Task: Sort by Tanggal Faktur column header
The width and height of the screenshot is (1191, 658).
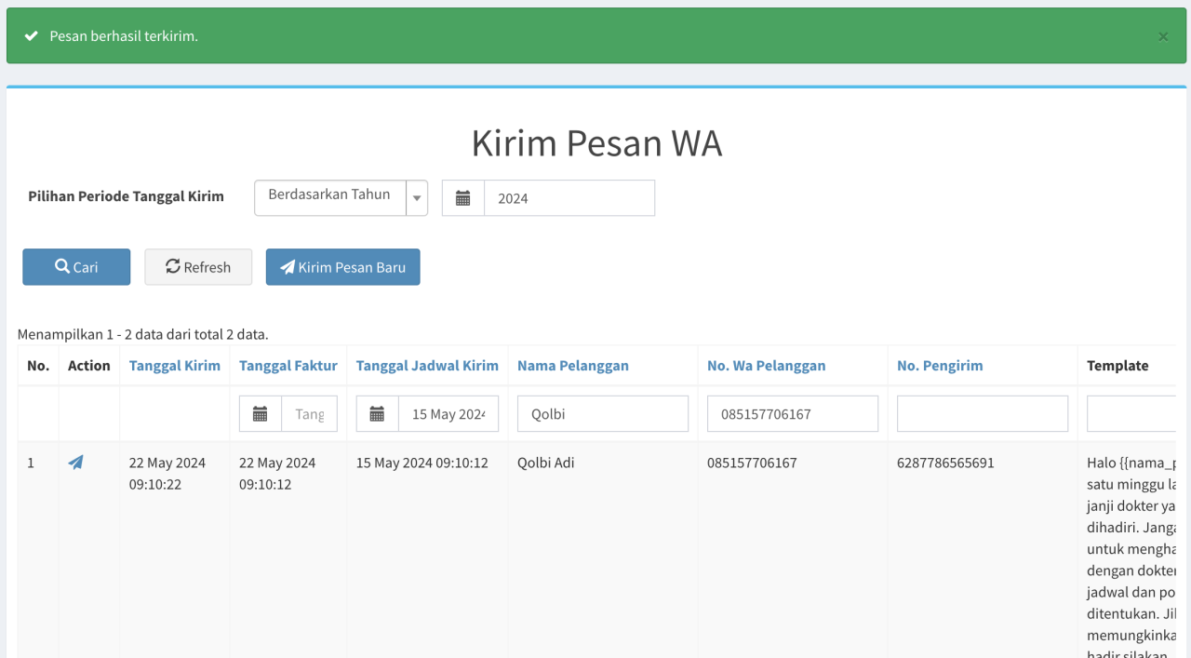Action: (288, 366)
